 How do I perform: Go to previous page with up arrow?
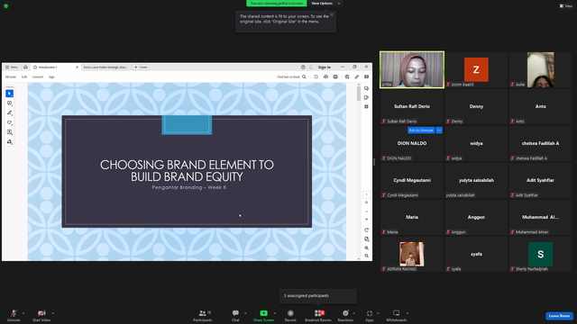point(367,211)
